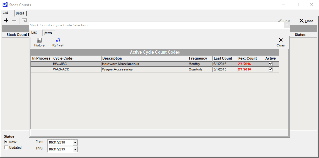Close the Cycle Code Selection dialog with the X Close button
The image size is (319, 158).
[x=281, y=43]
